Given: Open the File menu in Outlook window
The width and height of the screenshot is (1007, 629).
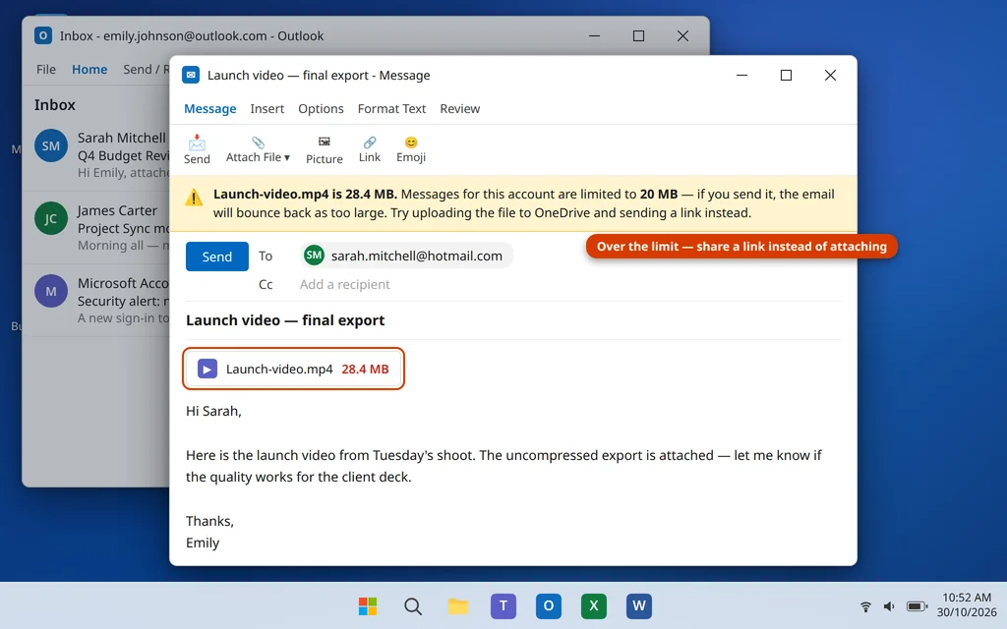Looking at the screenshot, I should 45,70.
